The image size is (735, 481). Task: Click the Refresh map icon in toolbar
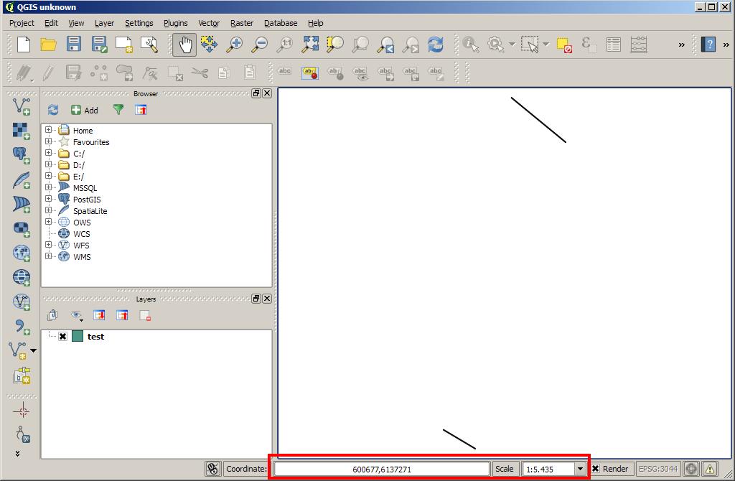click(435, 45)
